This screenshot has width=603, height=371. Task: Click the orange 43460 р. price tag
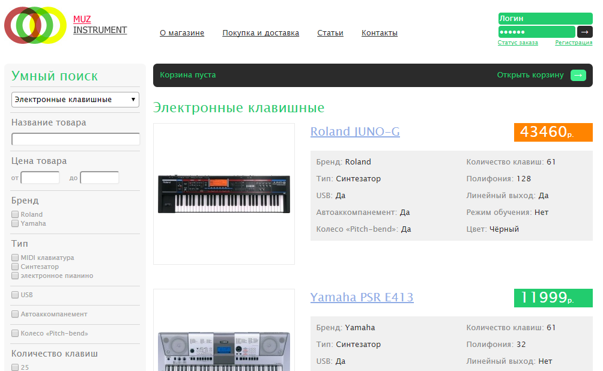pyautogui.click(x=553, y=132)
